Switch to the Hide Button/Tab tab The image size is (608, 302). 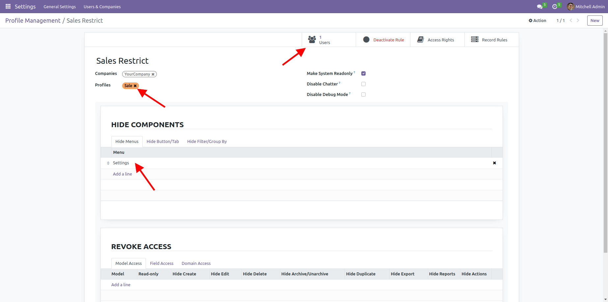(163, 142)
